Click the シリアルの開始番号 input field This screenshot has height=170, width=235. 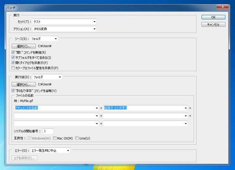coord(48,131)
